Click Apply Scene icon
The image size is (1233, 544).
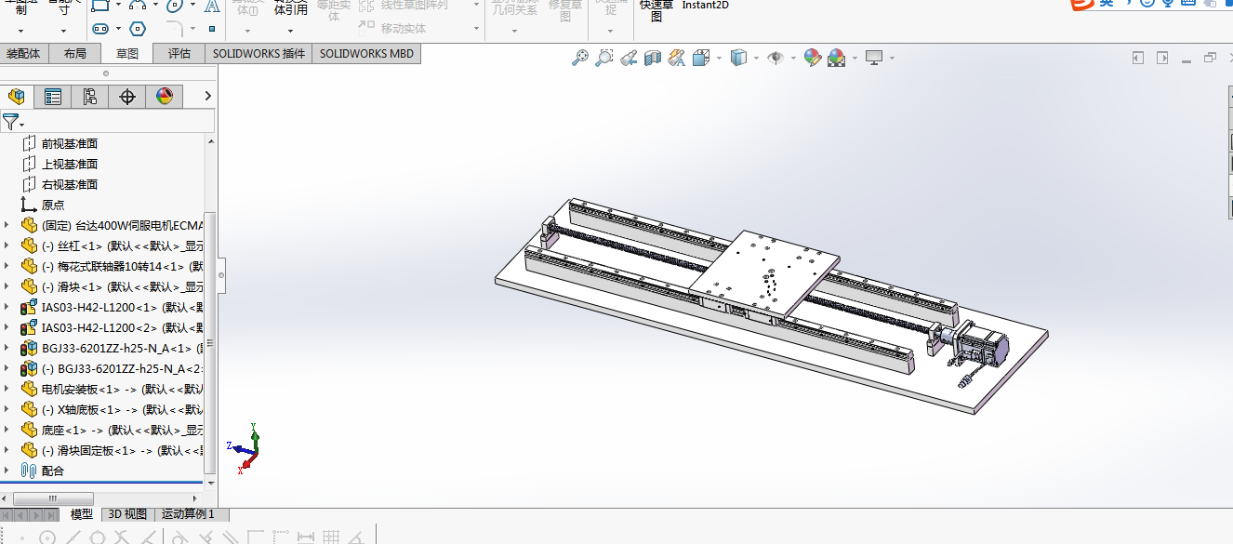click(x=836, y=58)
